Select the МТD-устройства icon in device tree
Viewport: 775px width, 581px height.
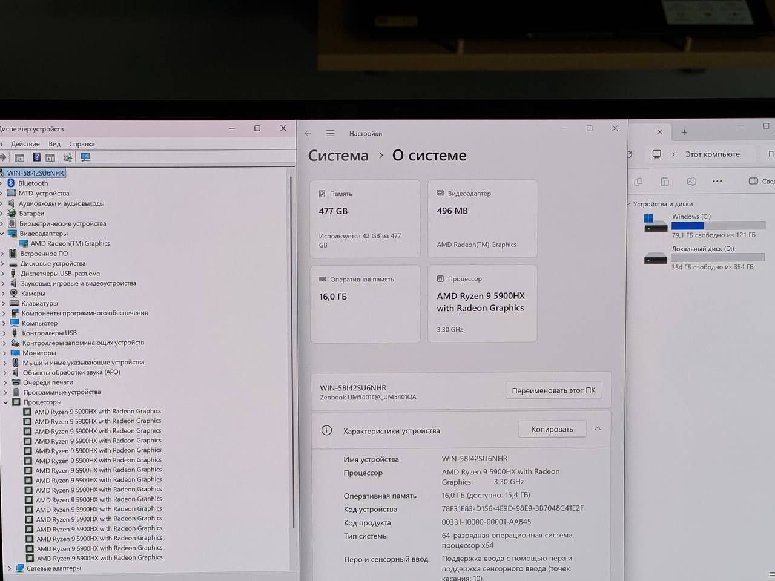coord(12,193)
